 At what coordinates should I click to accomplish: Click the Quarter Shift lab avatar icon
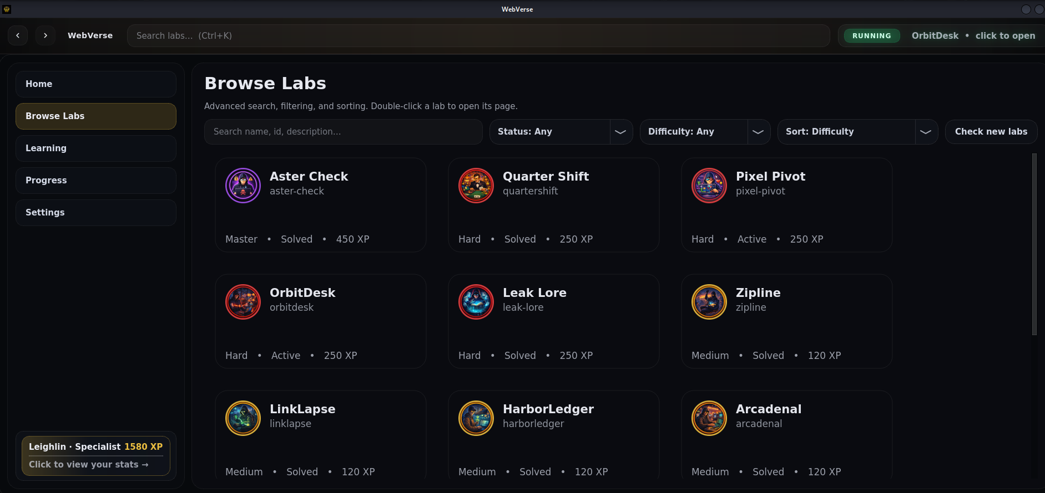[x=476, y=186]
